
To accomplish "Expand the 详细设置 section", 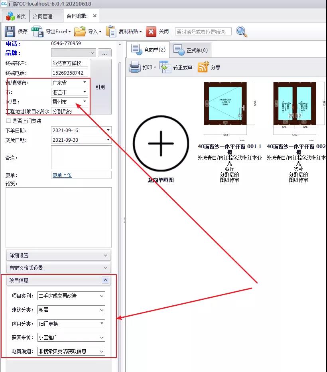I will [105, 255].
